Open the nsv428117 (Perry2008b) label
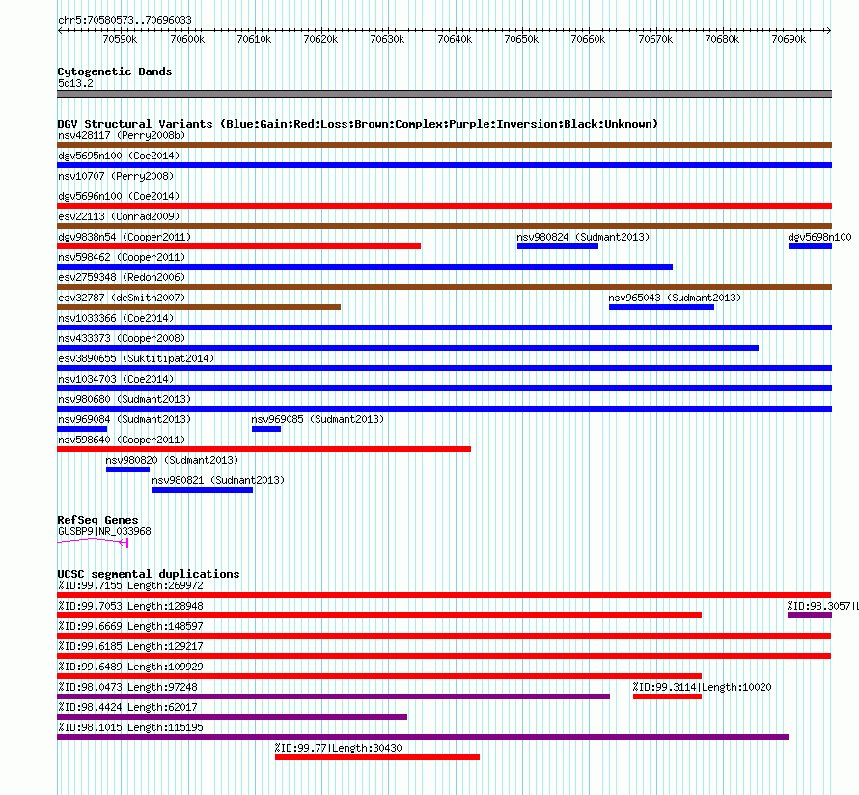The width and height of the screenshot is (859, 795). pyautogui.click(x=122, y=135)
